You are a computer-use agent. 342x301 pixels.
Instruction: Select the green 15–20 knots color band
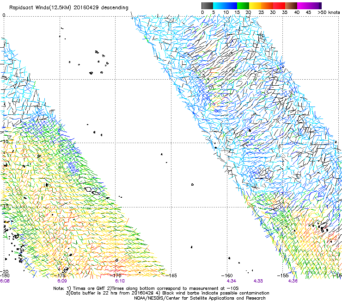(243, 6)
